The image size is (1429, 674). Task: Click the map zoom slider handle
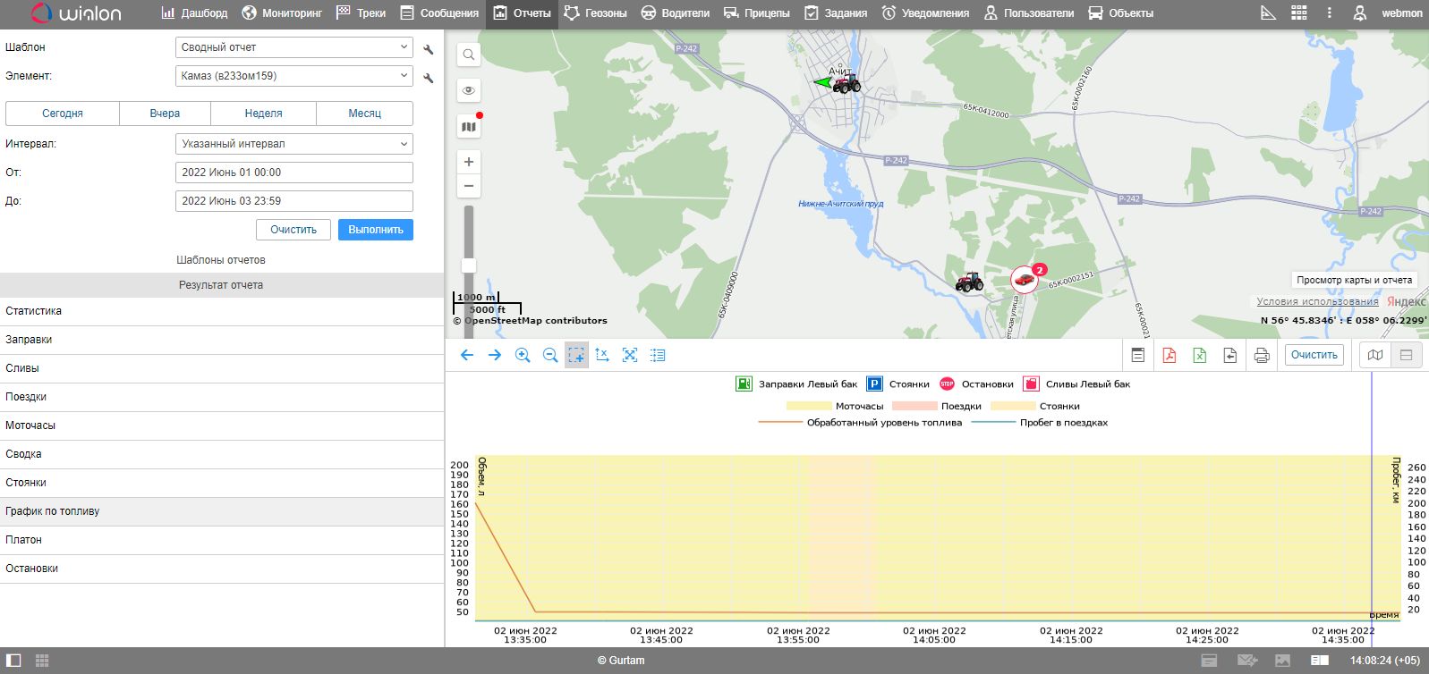[468, 265]
